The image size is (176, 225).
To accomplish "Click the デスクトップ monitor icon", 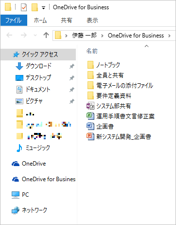I will click(x=19, y=78).
